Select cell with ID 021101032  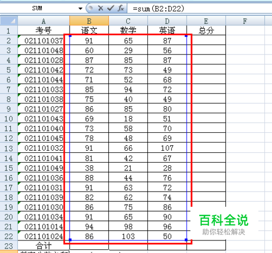coord(44,148)
